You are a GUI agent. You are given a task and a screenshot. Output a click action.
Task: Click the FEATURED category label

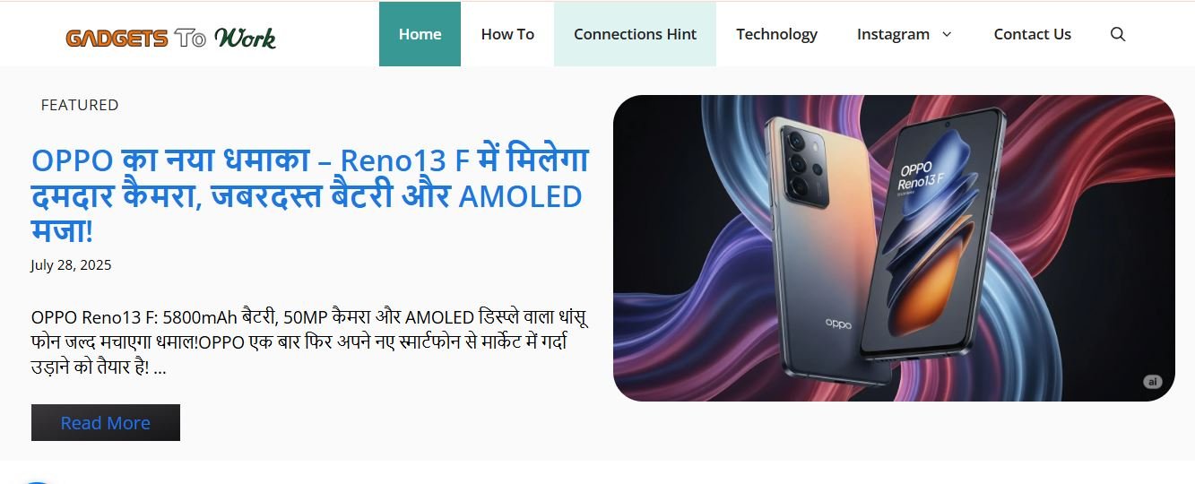80,105
